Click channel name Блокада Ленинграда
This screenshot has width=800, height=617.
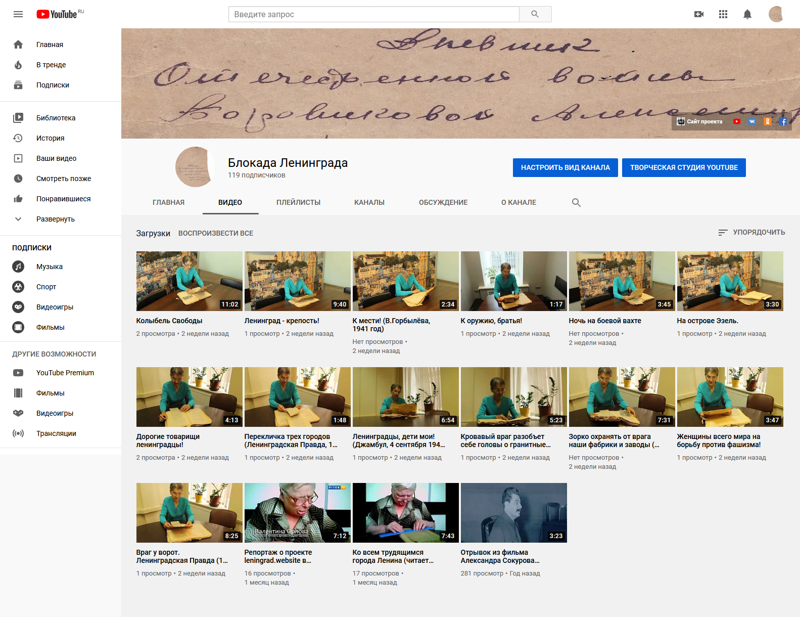pos(288,163)
